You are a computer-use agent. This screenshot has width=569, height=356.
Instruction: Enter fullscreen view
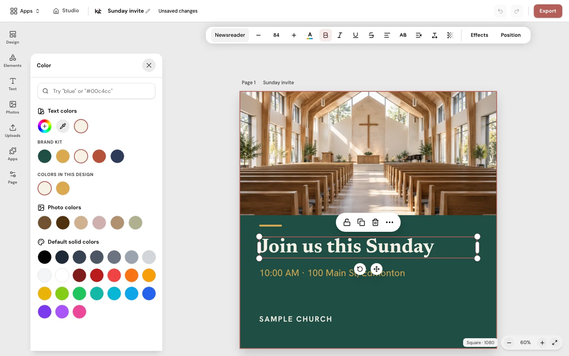(555, 343)
